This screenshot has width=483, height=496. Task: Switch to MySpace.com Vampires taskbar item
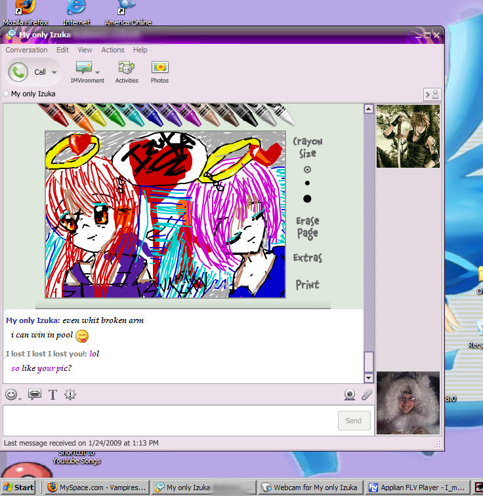[96, 487]
